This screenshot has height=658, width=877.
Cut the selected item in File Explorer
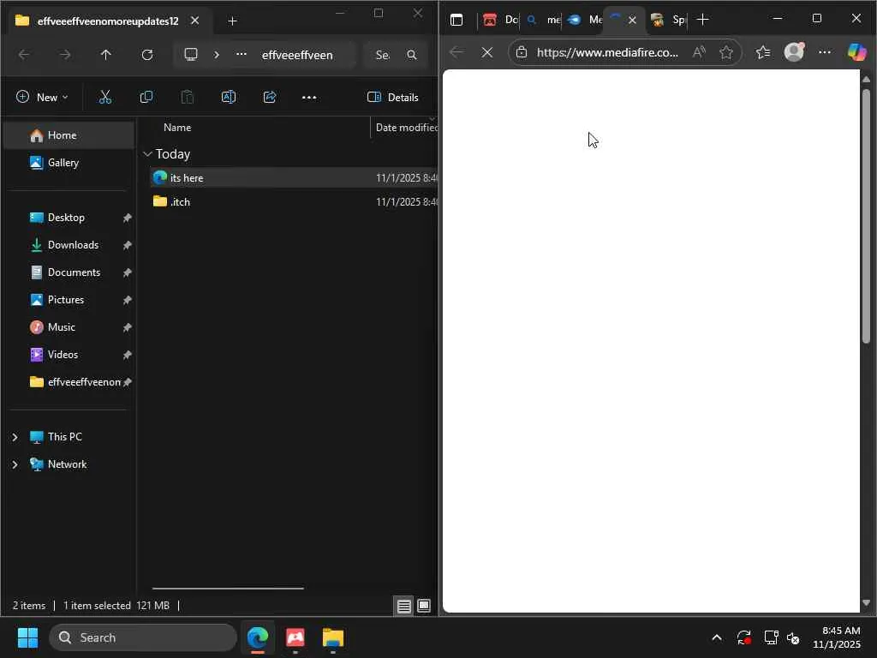click(x=104, y=98)
